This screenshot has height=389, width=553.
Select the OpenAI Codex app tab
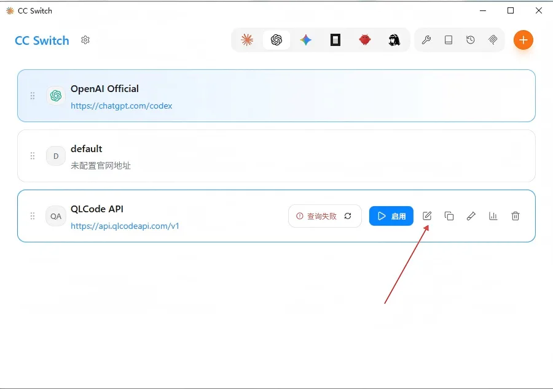point(276,40)
